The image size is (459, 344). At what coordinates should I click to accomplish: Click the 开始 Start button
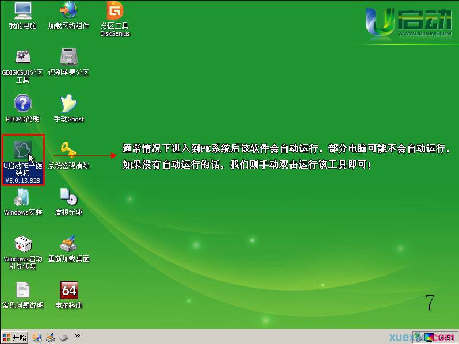(15, 337)
